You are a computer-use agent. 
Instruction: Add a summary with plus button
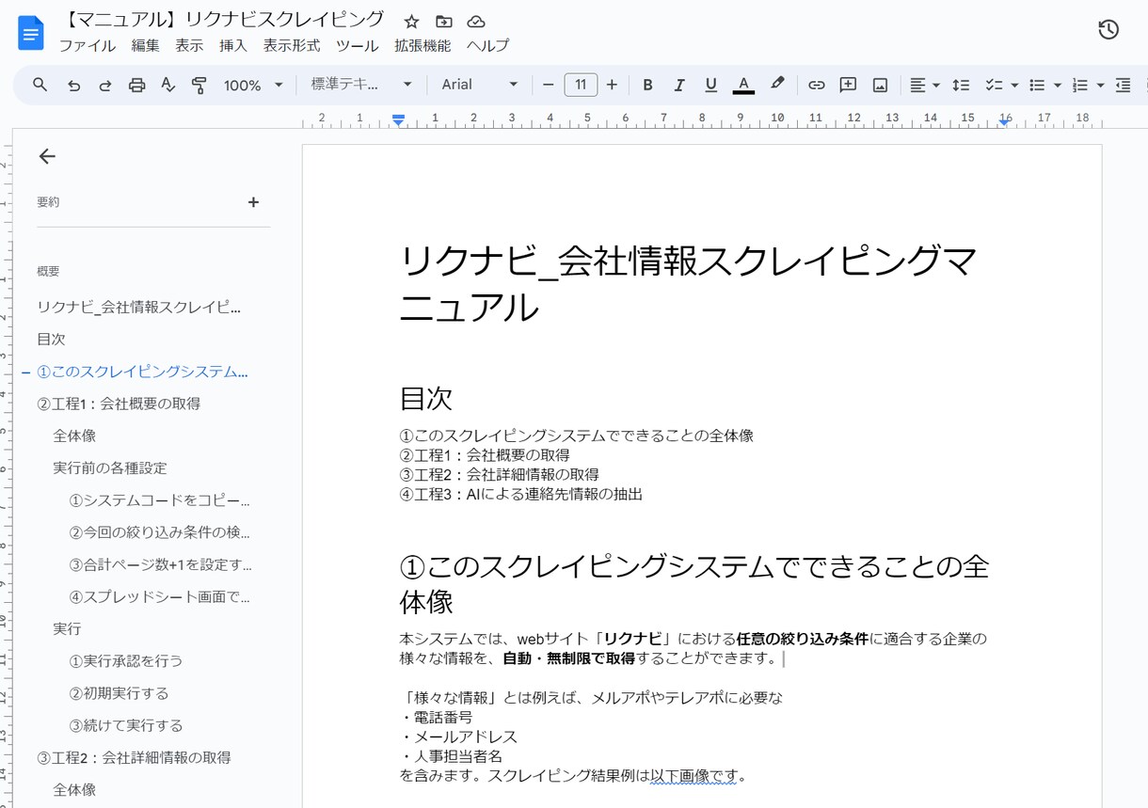(x=253, y=202)
